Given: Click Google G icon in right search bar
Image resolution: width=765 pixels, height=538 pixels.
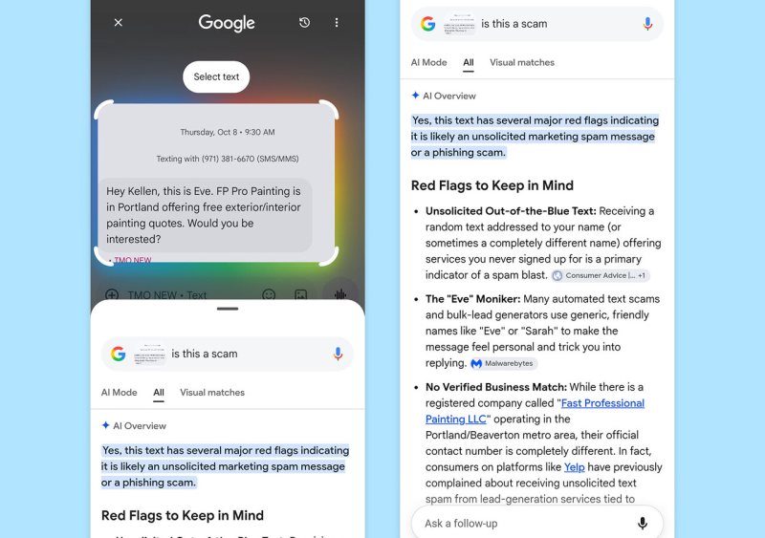Looking at the screenshot, I should [x=427, y=24].
